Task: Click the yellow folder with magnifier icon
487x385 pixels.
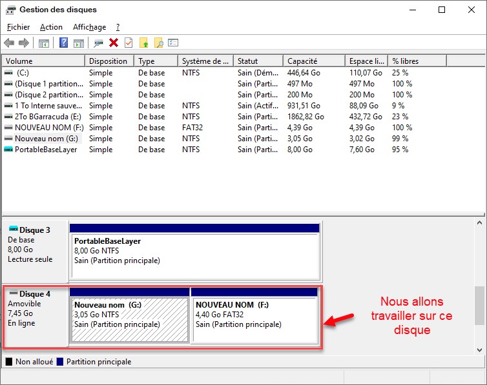Action: (x=158, y=43)
